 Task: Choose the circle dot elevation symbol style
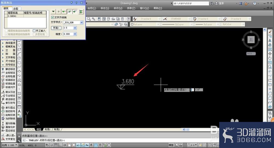(59, 12)
